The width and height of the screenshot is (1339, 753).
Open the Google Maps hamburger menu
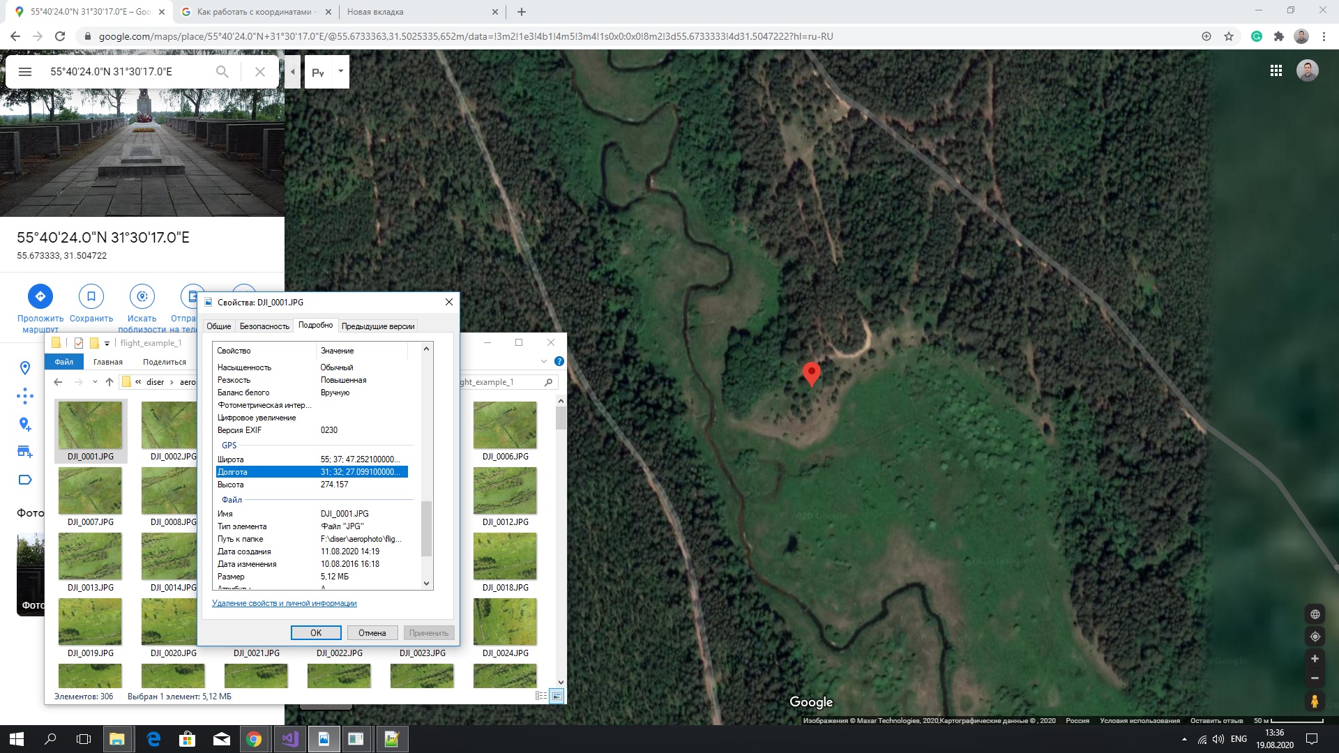click(25, 72)
